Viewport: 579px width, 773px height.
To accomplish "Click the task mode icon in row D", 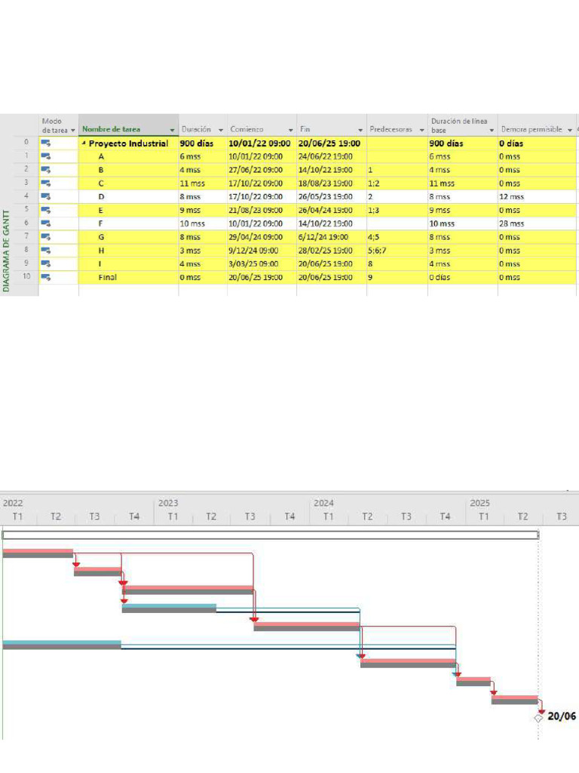I will coord(46,197).
